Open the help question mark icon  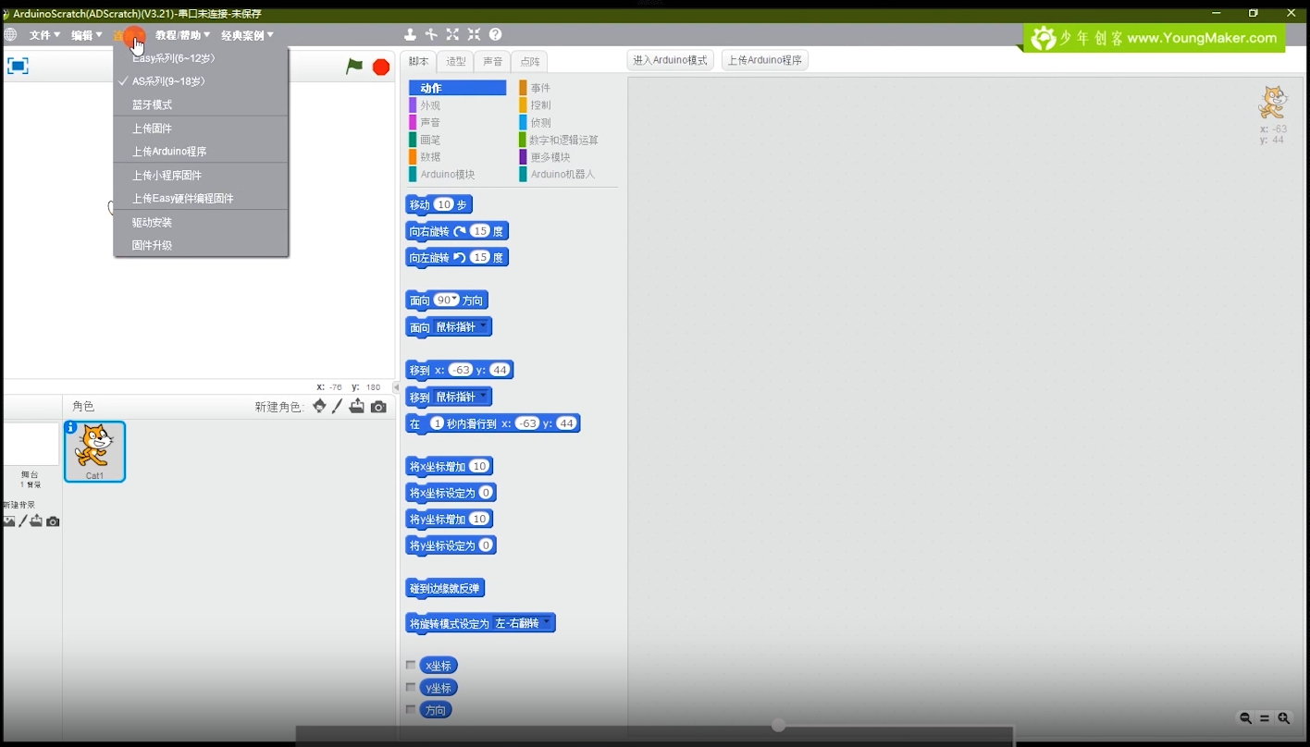click(x=496, y=34)
